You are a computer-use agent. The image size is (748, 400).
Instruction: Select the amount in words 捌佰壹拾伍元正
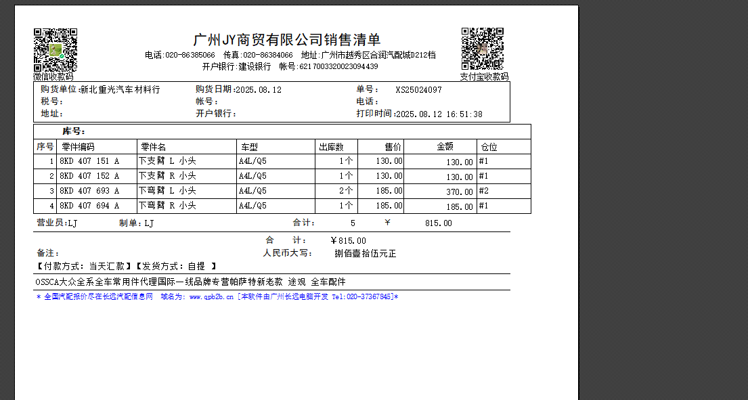pos(366,254)
